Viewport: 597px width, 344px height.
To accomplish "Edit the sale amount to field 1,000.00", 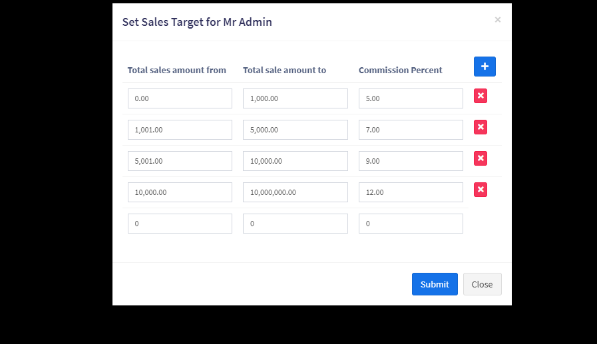I will (x=296, y=98).
